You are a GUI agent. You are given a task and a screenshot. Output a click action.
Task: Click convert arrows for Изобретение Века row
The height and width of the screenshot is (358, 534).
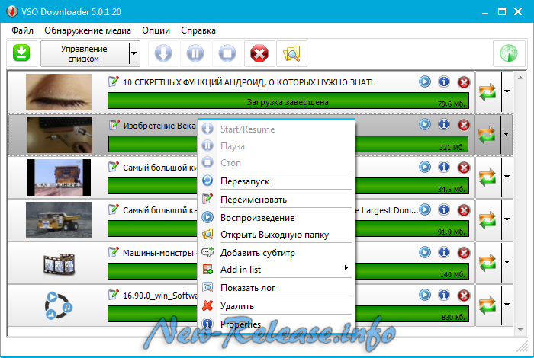[487, 135]
